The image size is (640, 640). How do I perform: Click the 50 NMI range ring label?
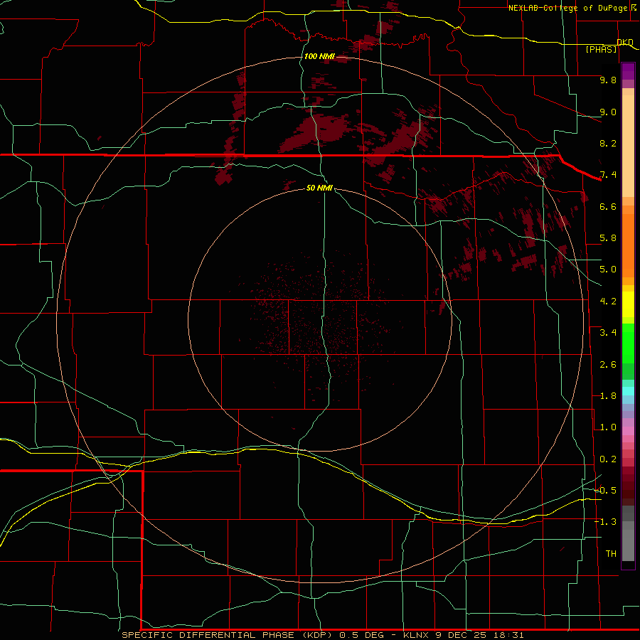319,188
